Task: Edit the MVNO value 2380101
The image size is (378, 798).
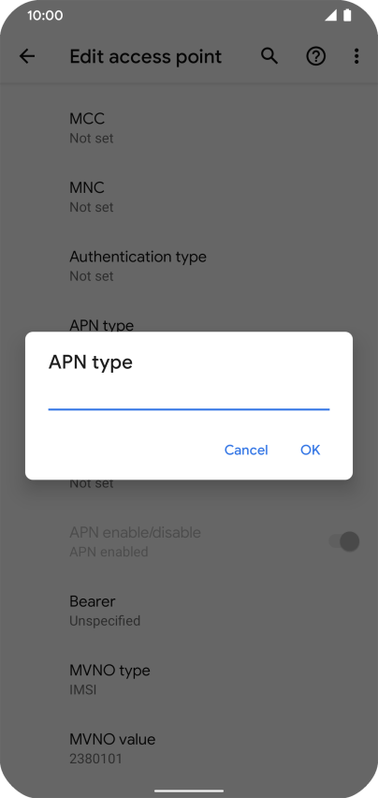Action: click(x=189, y=748)
